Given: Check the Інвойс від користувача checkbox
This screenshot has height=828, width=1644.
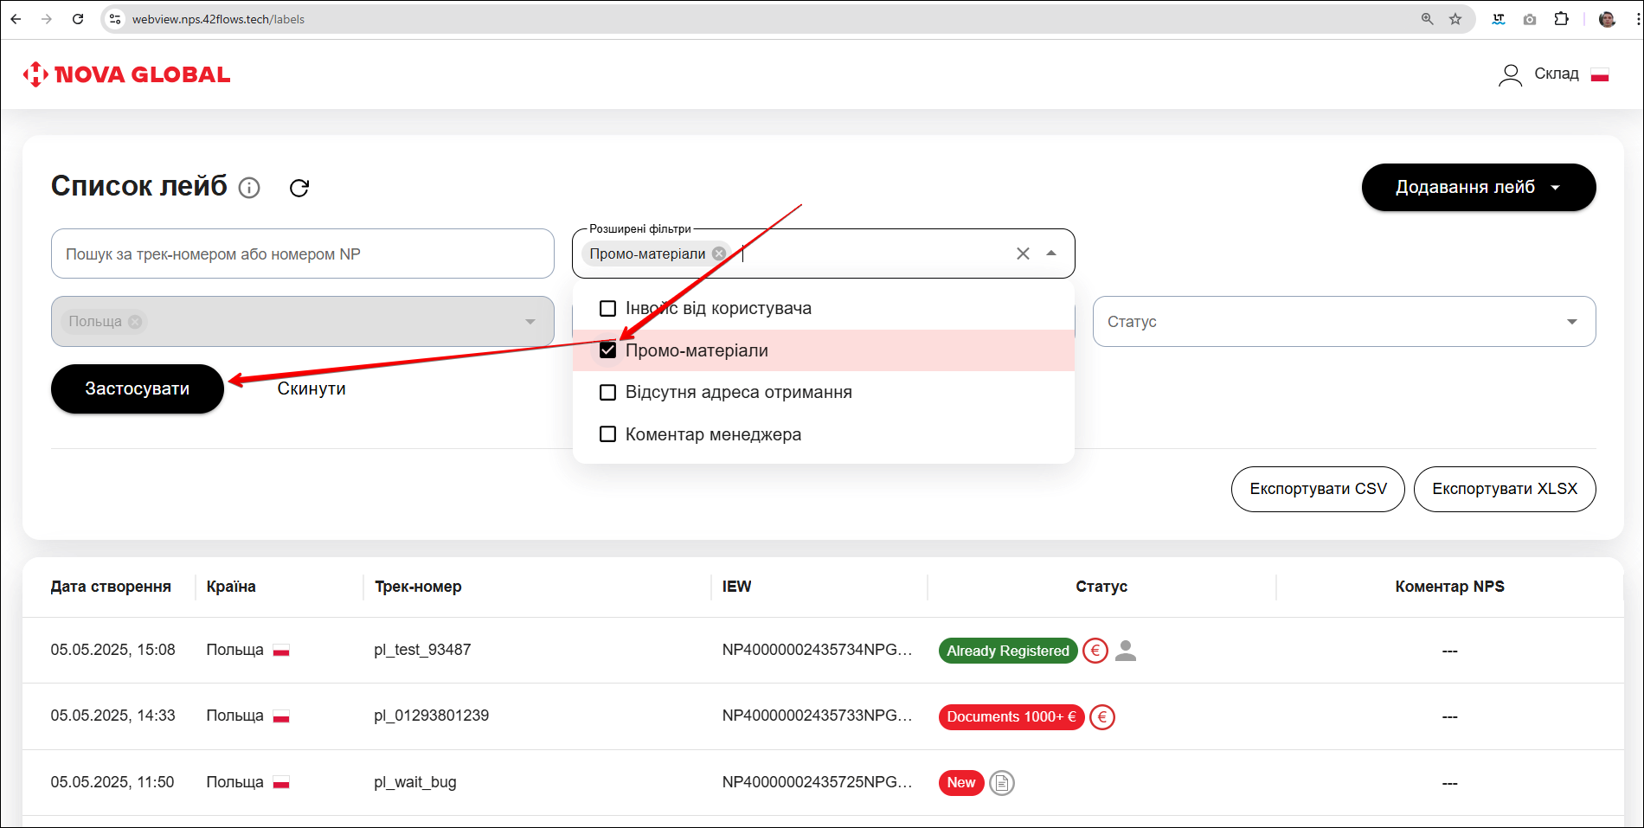Looking at the screenshot, I should [x=608, y=309].
